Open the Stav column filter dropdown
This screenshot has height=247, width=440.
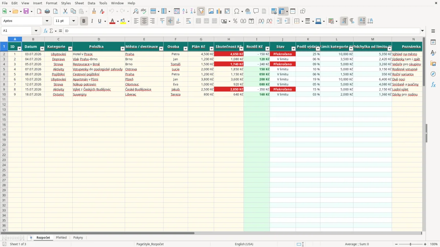point(293,49)
